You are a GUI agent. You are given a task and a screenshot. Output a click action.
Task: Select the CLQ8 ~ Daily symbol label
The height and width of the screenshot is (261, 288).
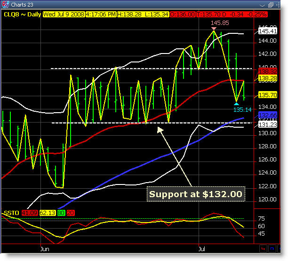[22, 14]
